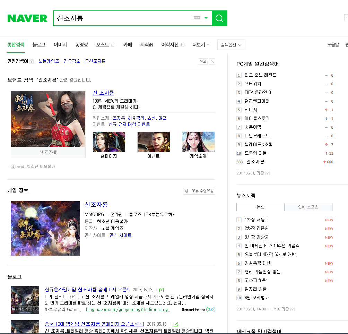Image resolution: width=348 pixels, height=334 pixels.
Task: Open the 검색옵션 dropdown
Action: (231, 45)
